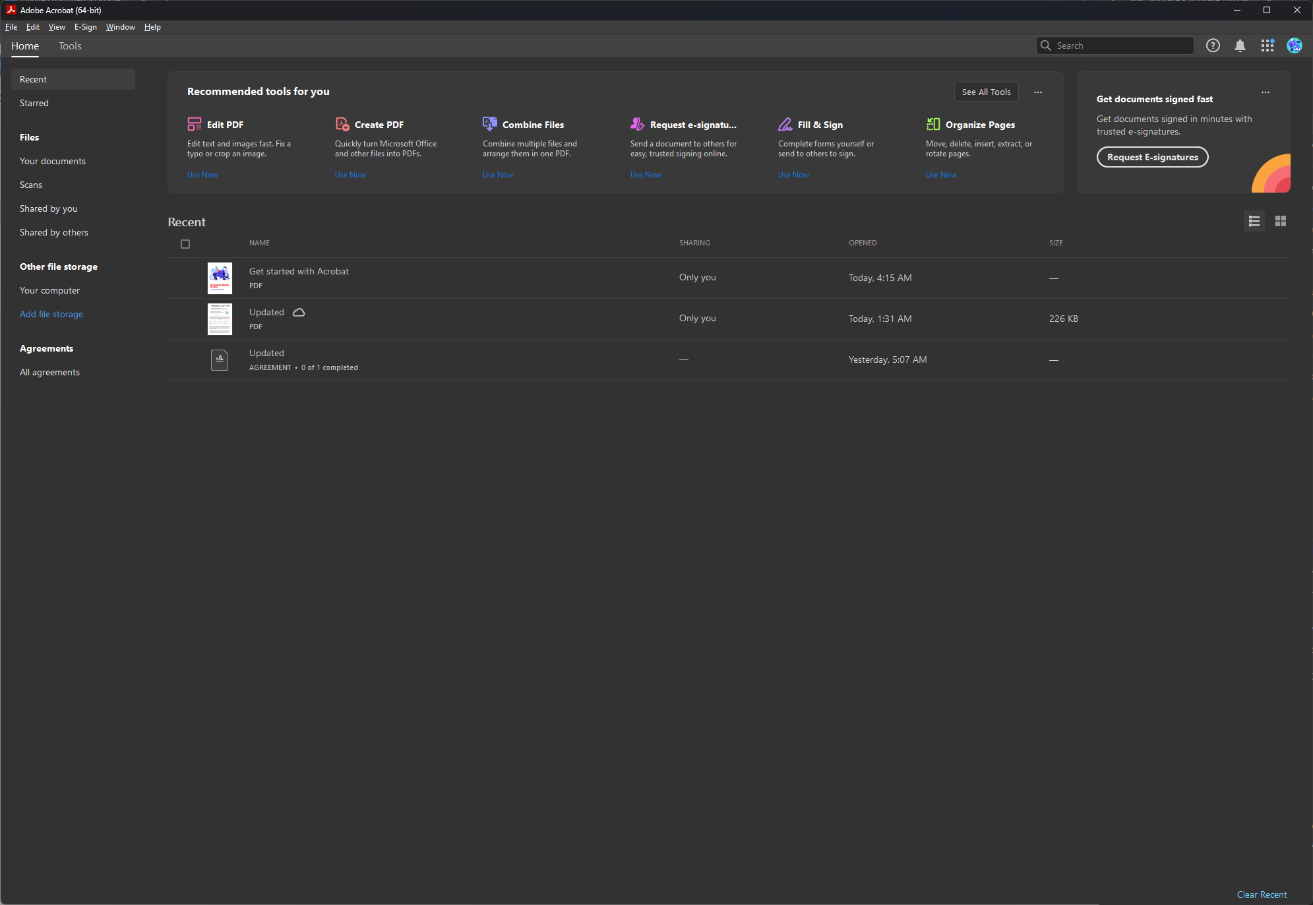Open the Window menu
The width and height of the screenshot is (1313, 905).
tap(120, 27)
